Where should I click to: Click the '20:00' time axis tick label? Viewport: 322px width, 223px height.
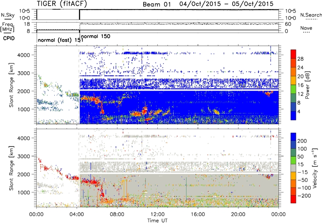pos(238,215)
